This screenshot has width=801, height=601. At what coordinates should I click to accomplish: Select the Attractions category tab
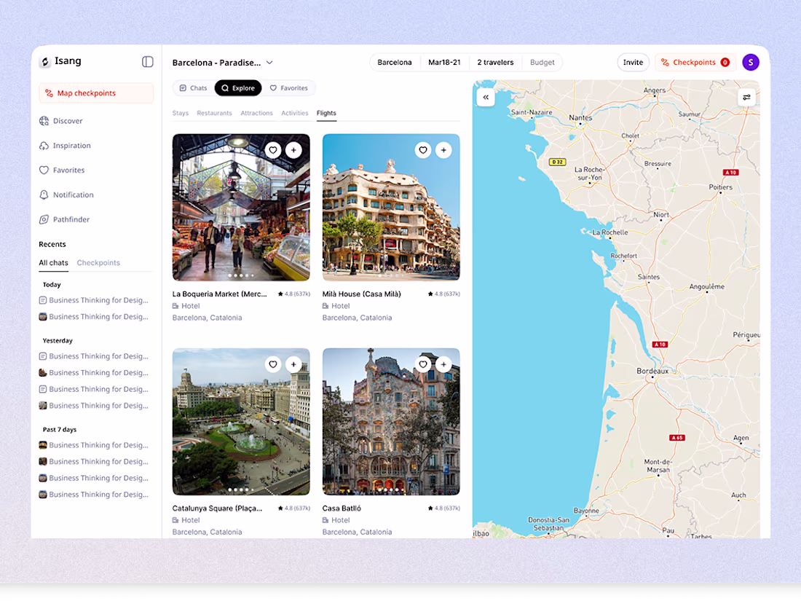point(256,113)
